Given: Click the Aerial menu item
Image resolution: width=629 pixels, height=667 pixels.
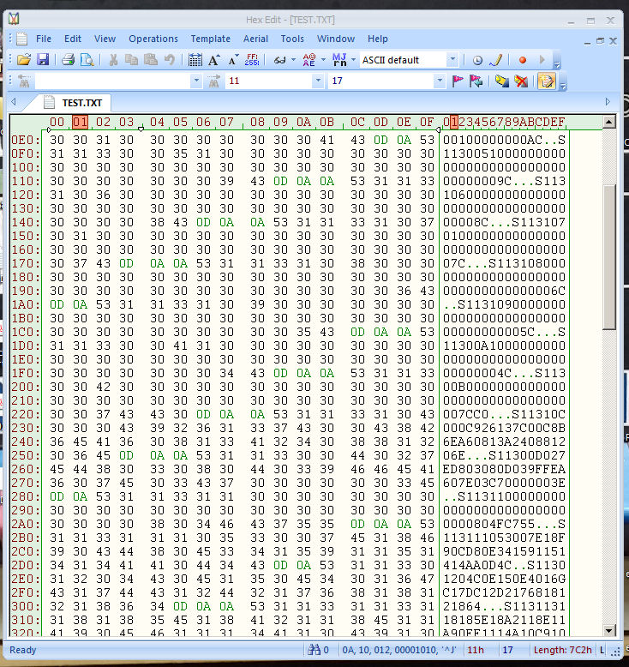Looking at the screenshot, I should [255, 39].
